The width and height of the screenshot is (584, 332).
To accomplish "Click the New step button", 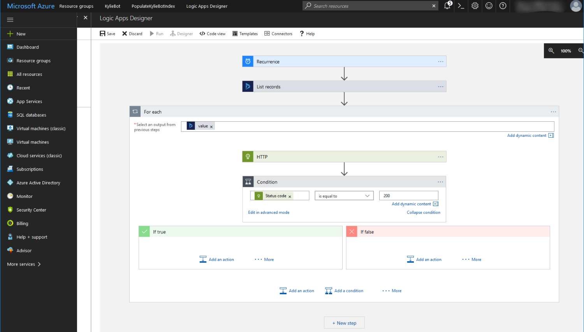I will [344, 323].
